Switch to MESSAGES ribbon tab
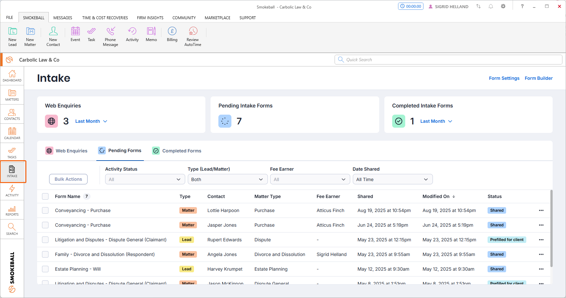 point(63,18)
